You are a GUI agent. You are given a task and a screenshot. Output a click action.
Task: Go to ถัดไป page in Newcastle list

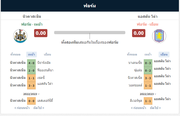tap(39, 108)
